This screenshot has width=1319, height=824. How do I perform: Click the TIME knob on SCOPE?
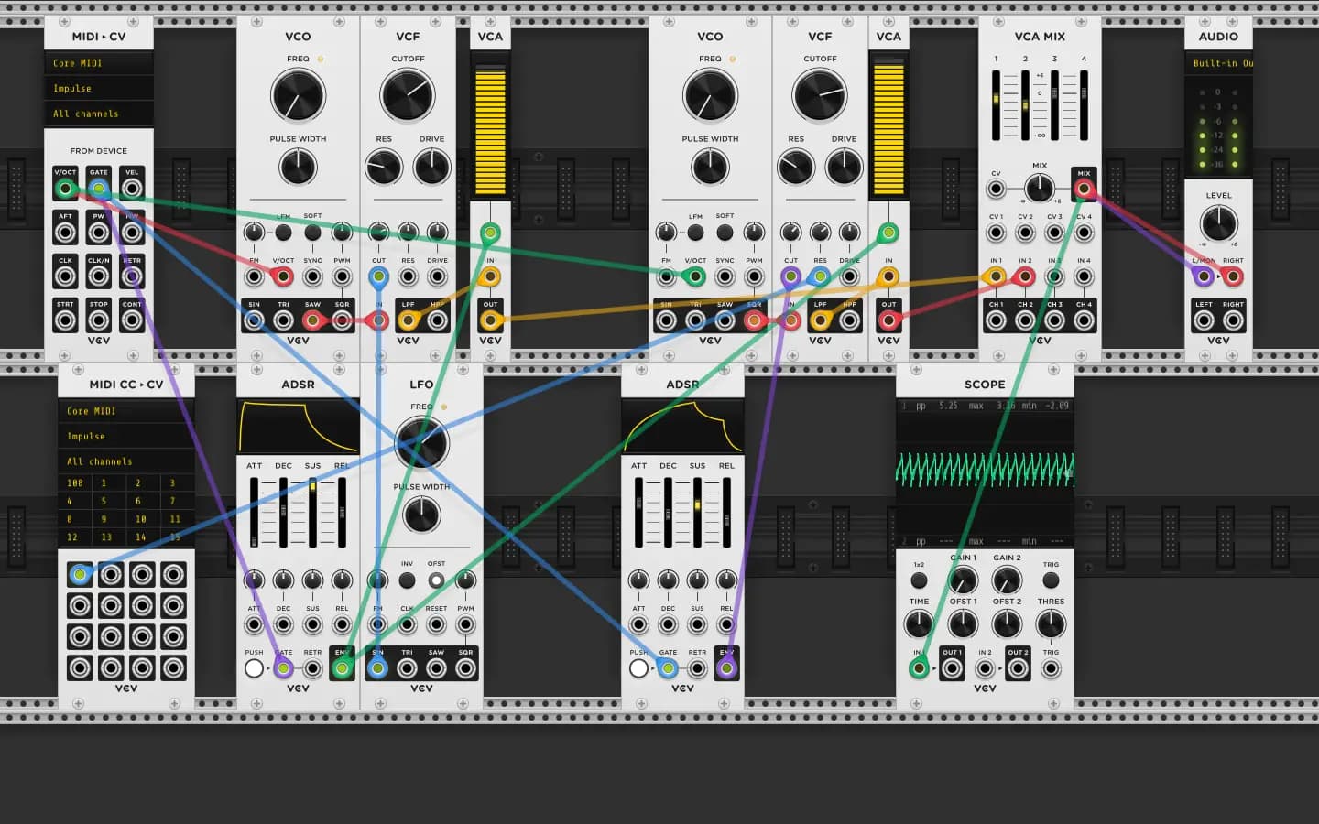pyautogui.click(x=919, y=623)
